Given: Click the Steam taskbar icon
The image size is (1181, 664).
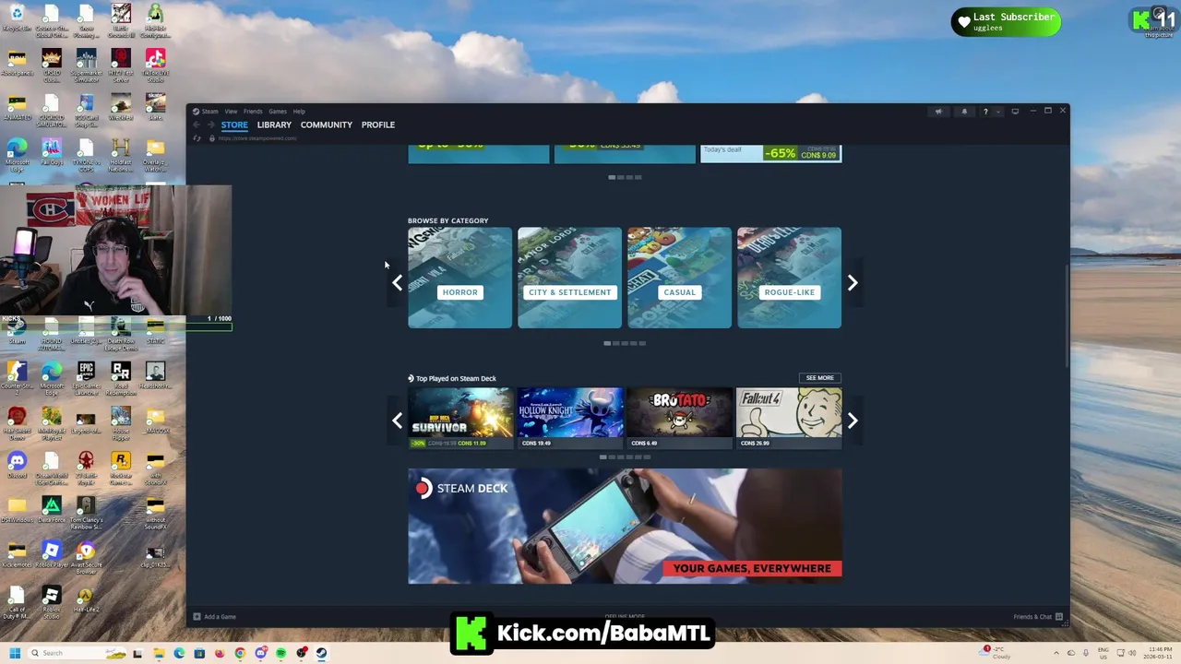Looking at the screenshot, I should (x=321, y=653).
